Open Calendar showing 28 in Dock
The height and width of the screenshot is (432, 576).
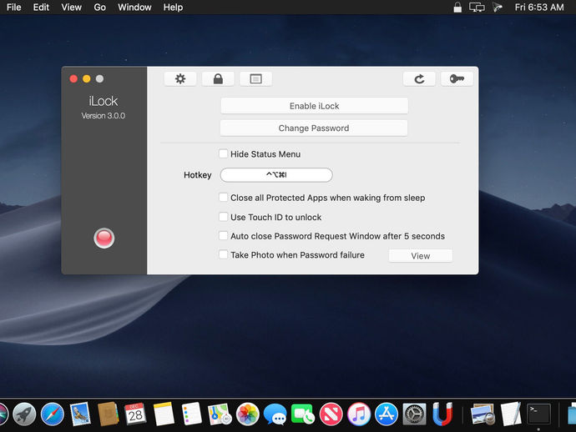135,414
